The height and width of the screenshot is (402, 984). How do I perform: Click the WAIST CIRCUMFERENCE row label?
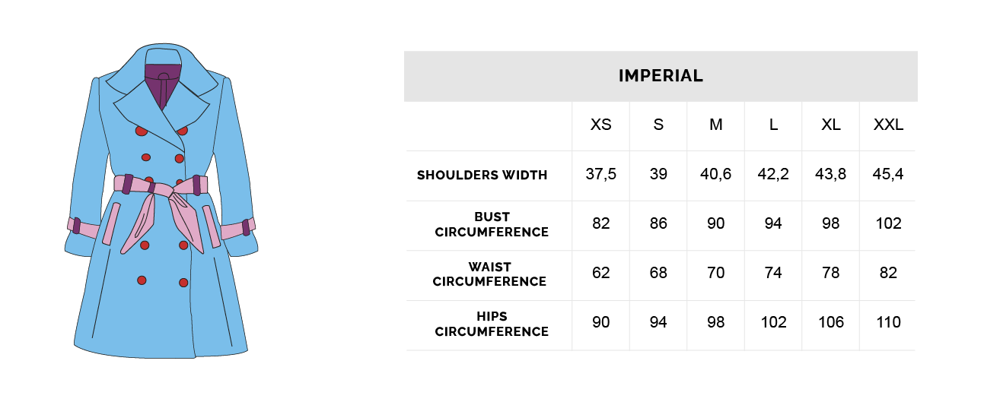[x=490, y=274]
